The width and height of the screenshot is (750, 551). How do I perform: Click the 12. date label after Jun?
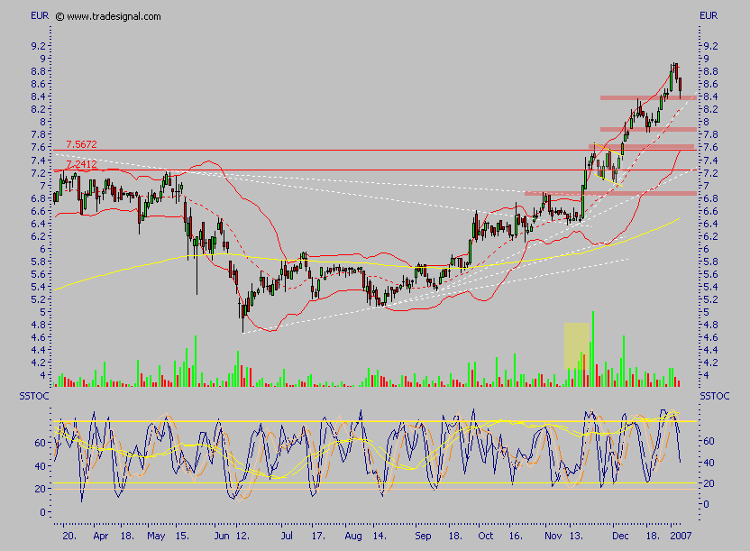[242, 536]
